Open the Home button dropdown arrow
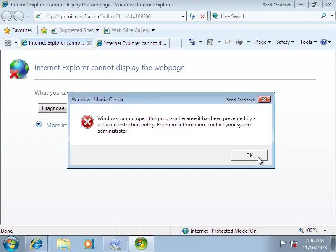 coord(201,42)
